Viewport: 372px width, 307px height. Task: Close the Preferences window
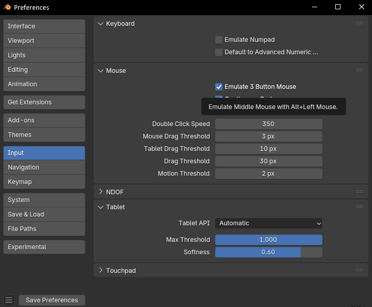click(361, 7)
